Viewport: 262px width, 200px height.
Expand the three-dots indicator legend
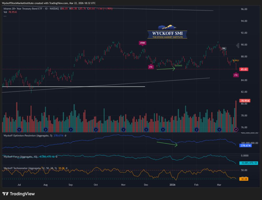coord(5,16)
